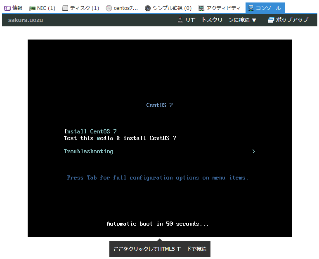The image size is (319, 259).
Task: Click the centos7 CD-ROM disc icon
Action: point(109,8)
